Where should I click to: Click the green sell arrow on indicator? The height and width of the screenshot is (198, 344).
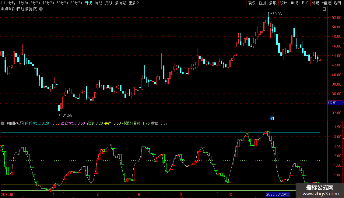(249, 141)
